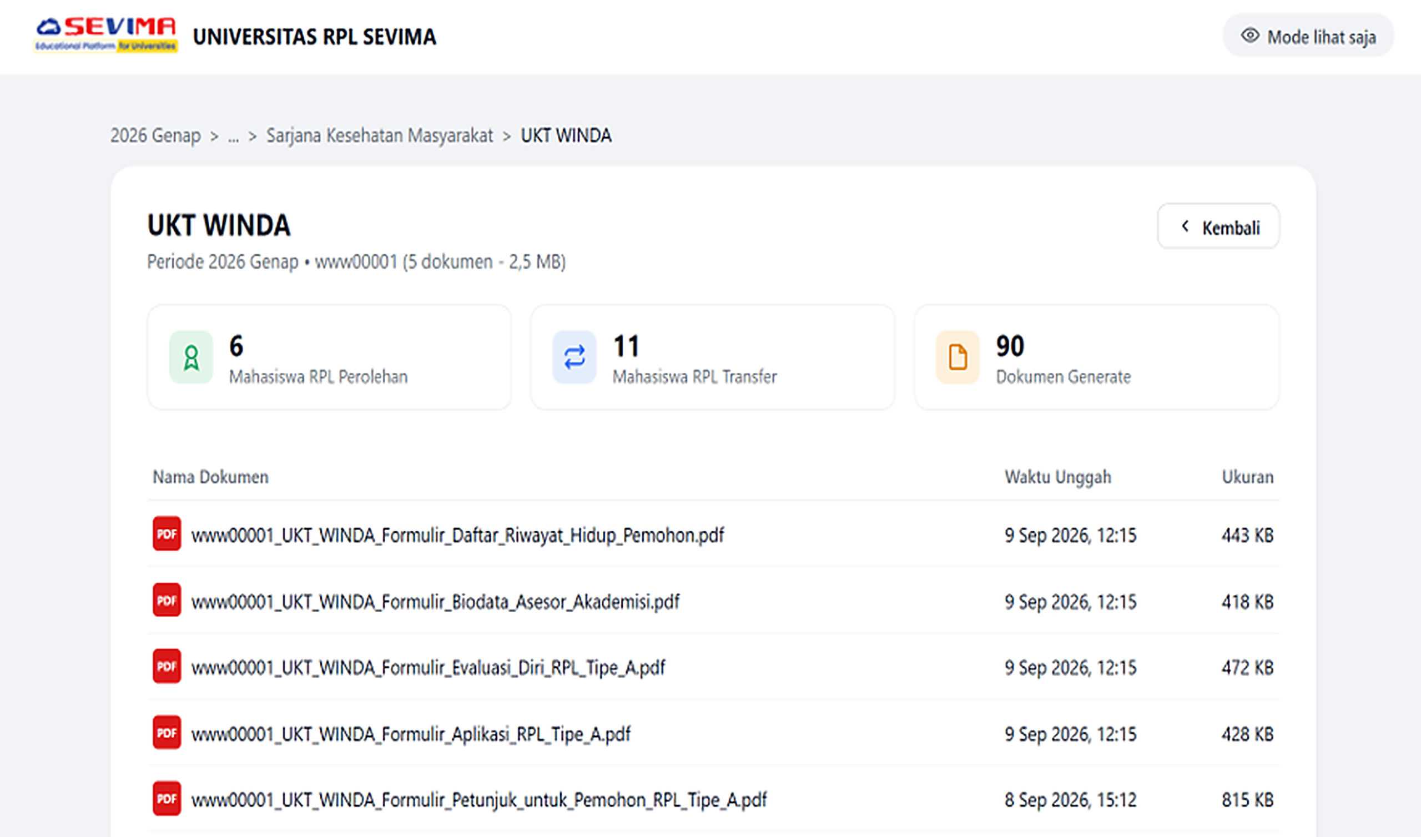Click PDF icon of Petunjuk_untuk_Pemohon file
The width and height of the screenshot is (1421, 837).
[167, 799]
